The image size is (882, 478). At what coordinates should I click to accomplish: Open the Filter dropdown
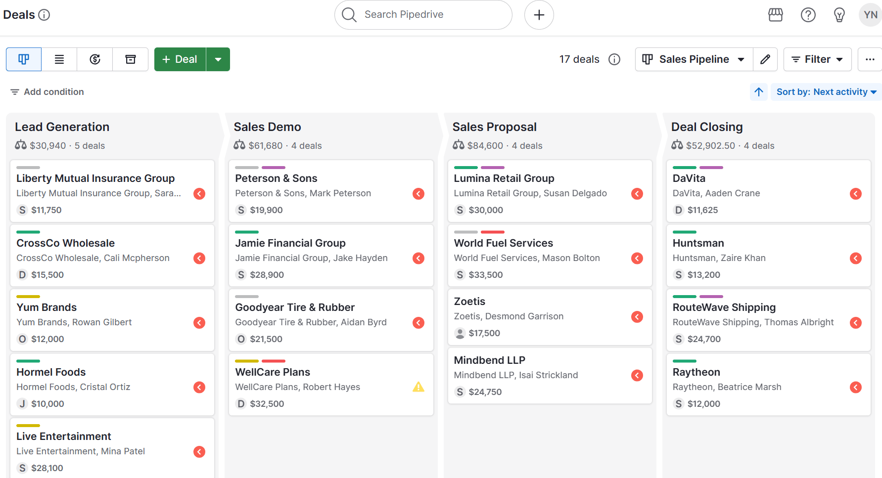click(x=818, y=59)
